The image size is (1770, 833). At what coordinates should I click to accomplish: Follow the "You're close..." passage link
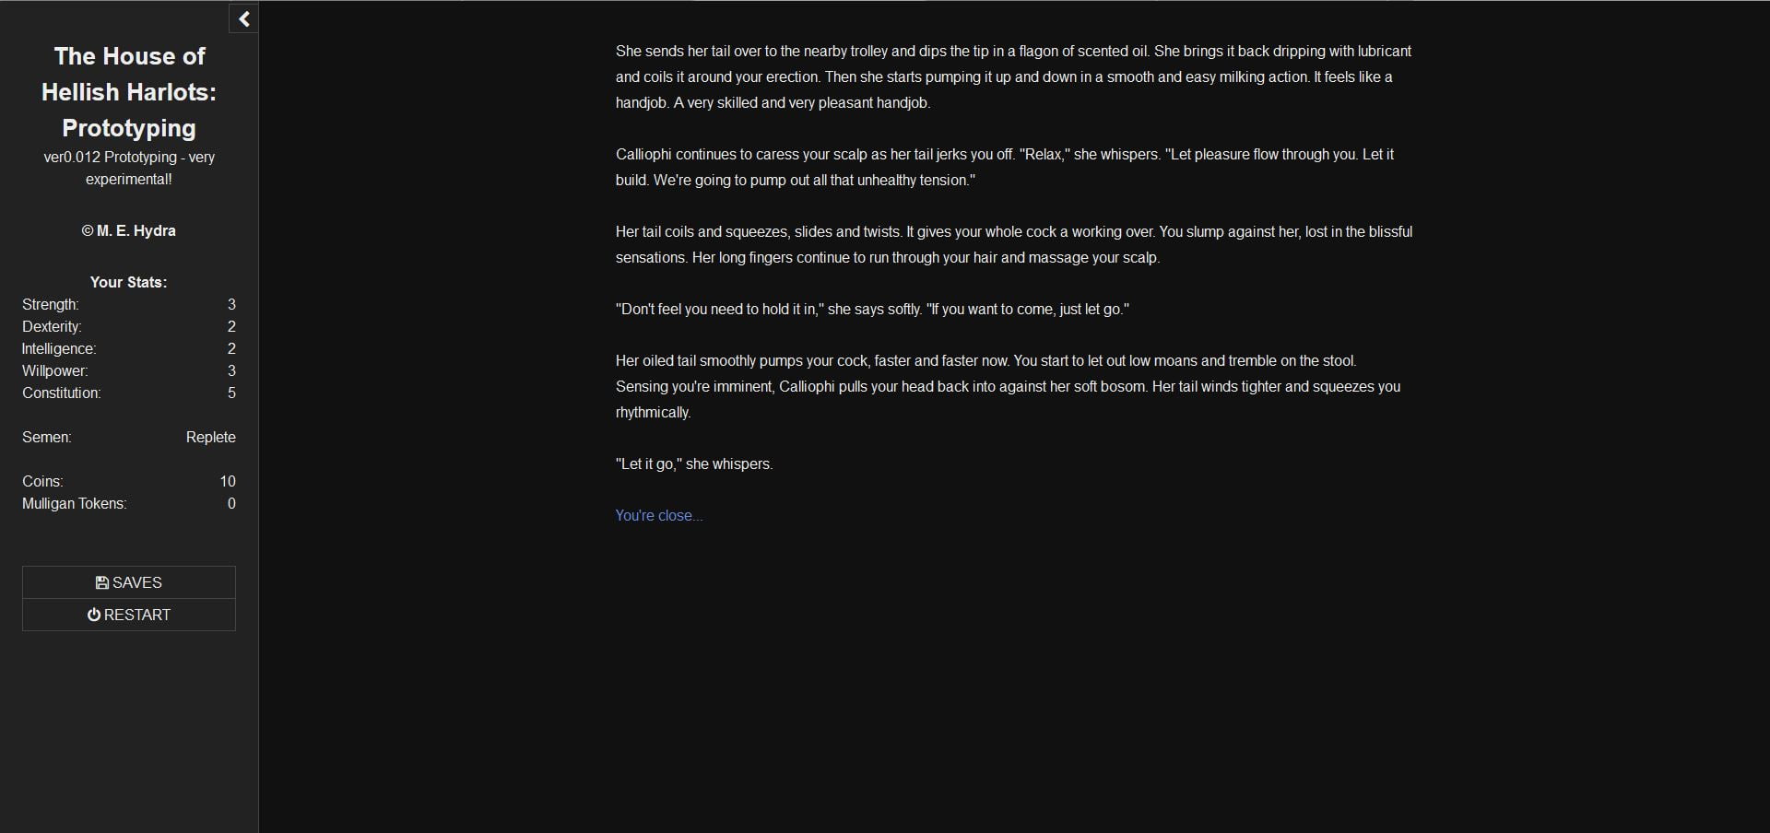coord(658,515)
